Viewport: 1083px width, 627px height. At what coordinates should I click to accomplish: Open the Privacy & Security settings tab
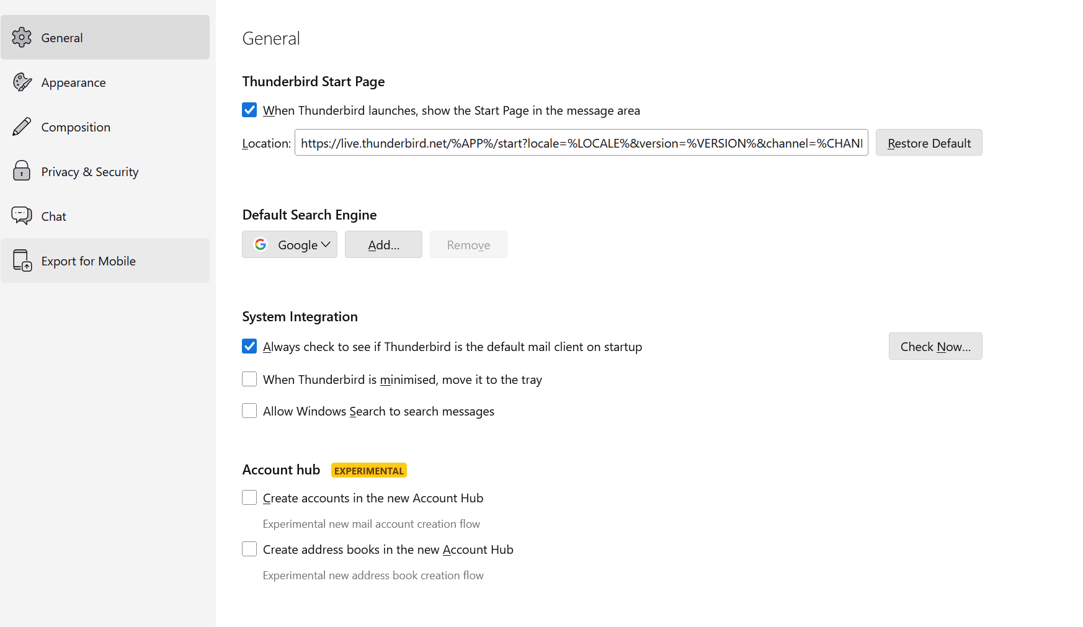(x=90, y=172)
